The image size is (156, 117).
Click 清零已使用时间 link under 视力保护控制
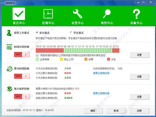[101, 93]
